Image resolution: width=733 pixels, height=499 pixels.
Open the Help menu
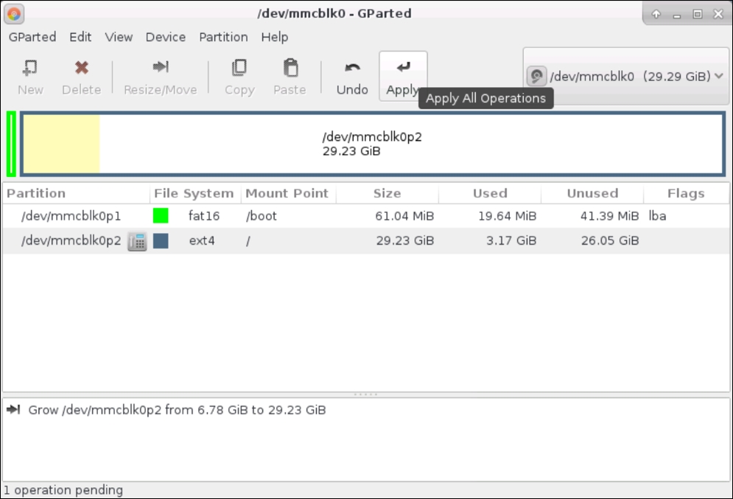click(x=274, y=37)
